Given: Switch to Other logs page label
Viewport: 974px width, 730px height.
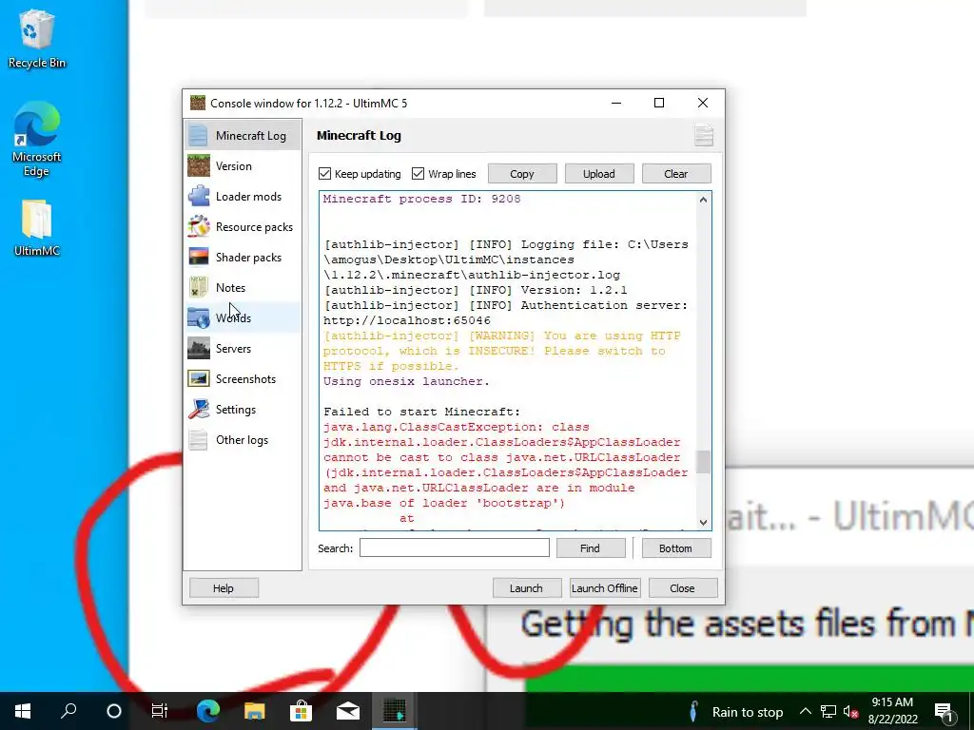Looking at the screenshot, I should pos(243,439).
